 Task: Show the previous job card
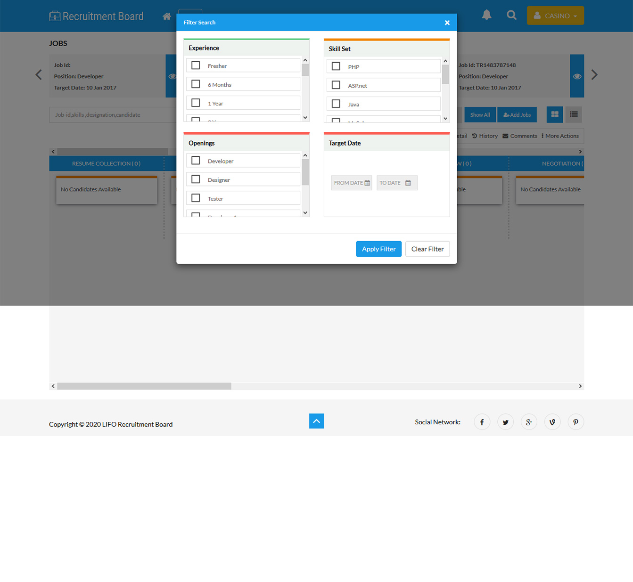tap(39, 75)
